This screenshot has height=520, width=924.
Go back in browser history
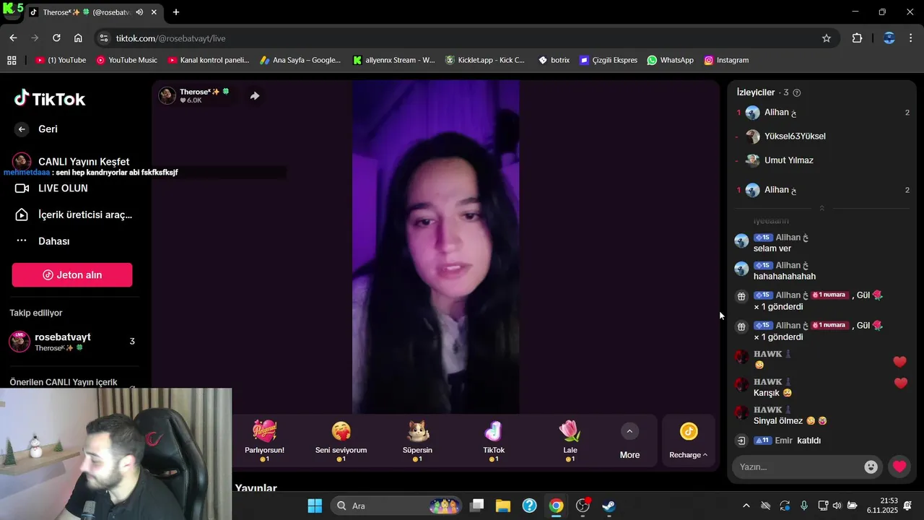(13, 38)
